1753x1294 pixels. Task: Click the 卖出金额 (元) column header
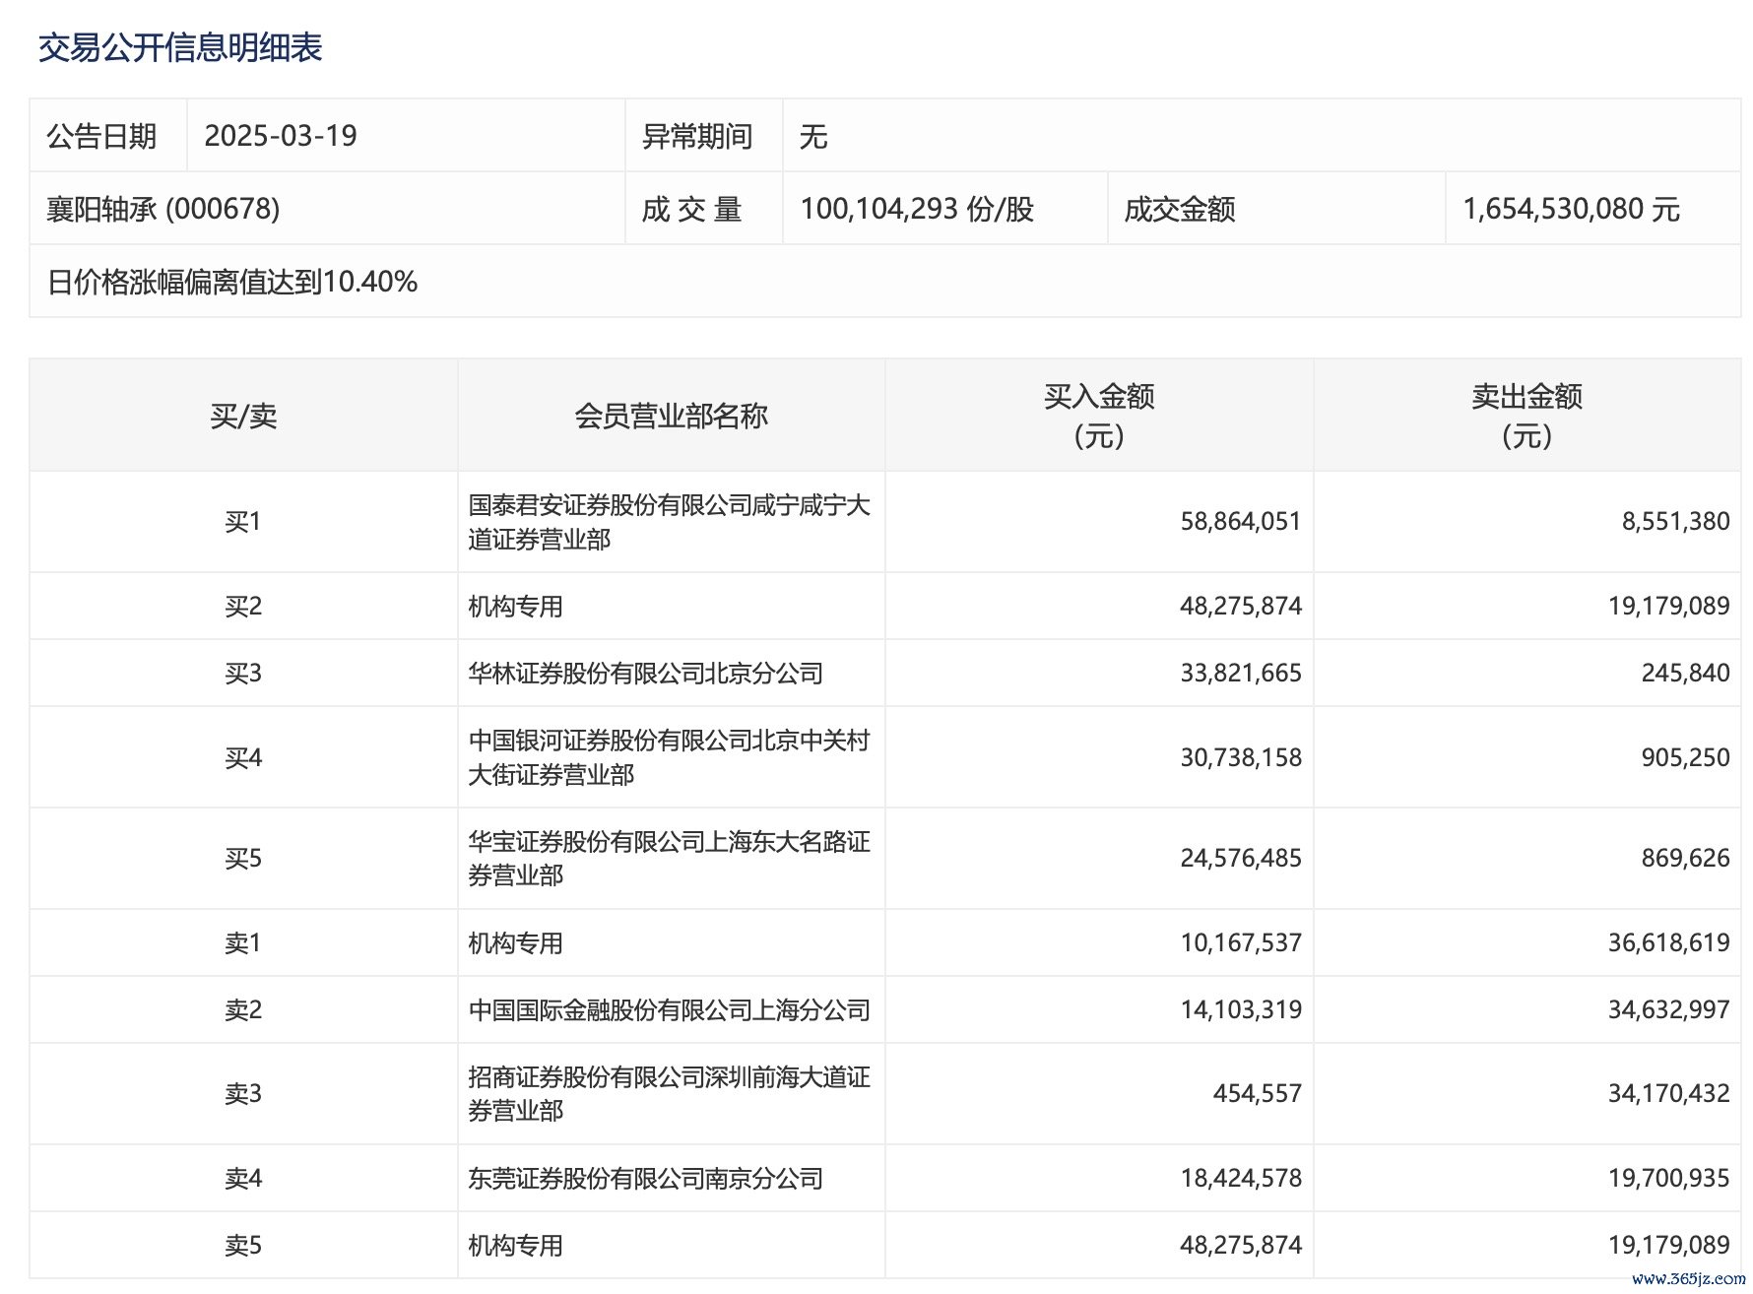1526,416
